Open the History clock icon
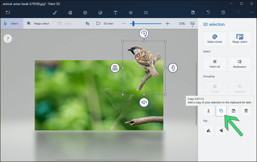This screenshot has width=257, height=162. click(223, 12)
